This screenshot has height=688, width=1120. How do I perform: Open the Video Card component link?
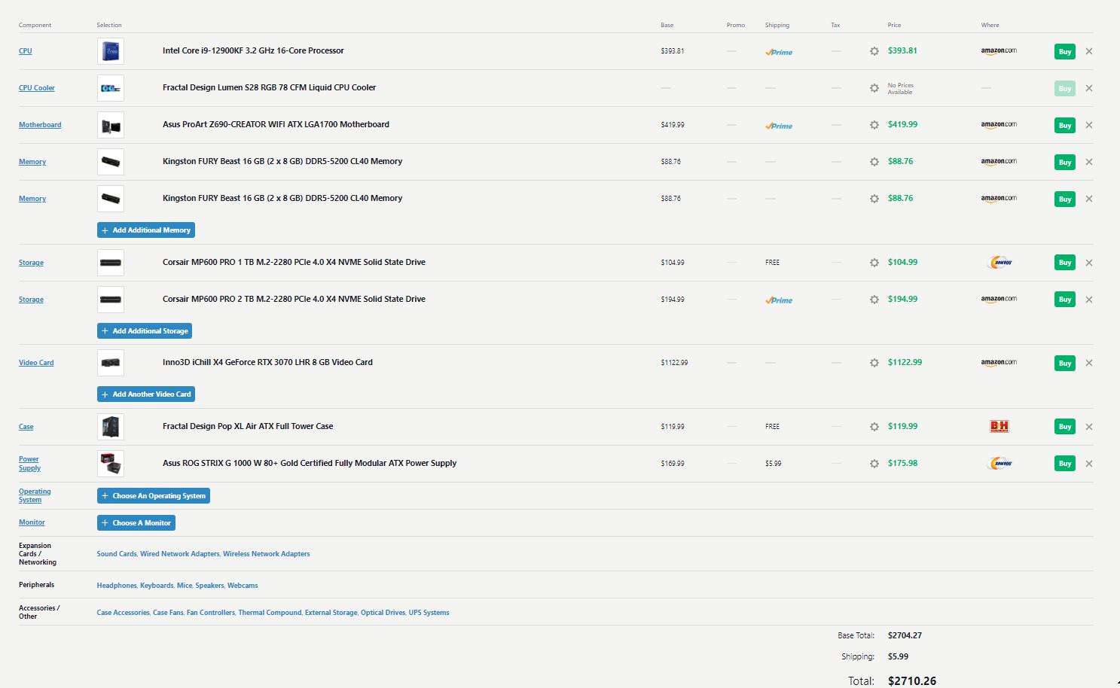tap(36, 363)
